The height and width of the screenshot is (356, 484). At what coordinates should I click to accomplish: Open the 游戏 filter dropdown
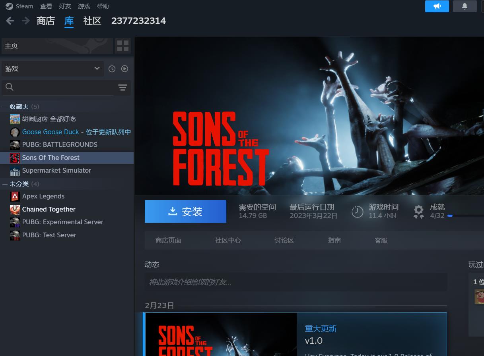(x=52, y=69)
